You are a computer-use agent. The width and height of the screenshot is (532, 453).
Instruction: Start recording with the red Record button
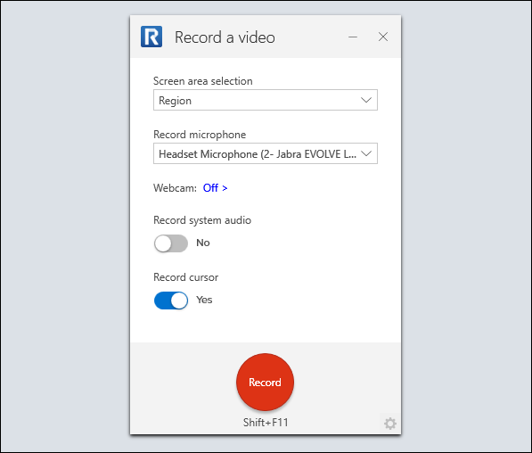point(265,382)
